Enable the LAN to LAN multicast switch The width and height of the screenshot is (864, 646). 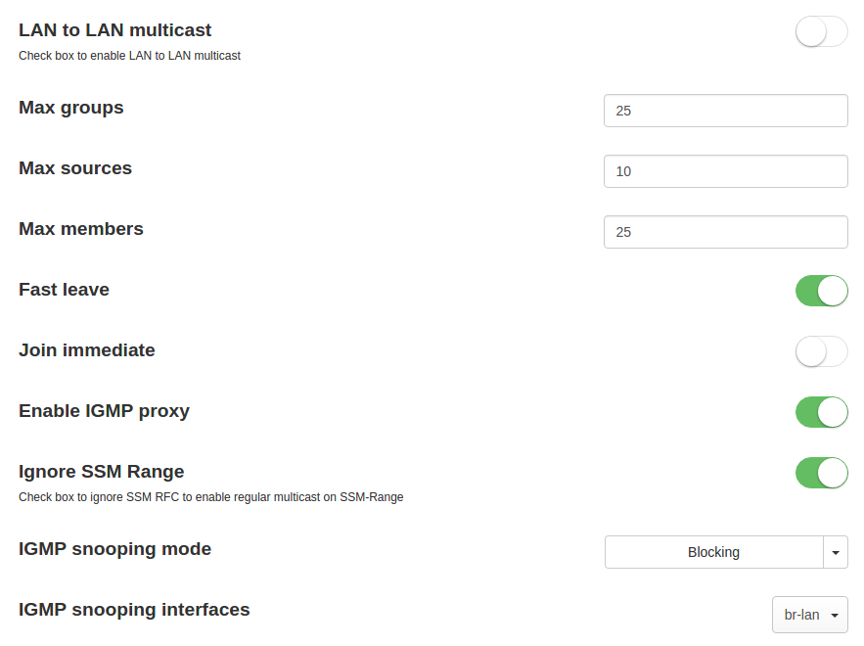(x=821, y=32)
